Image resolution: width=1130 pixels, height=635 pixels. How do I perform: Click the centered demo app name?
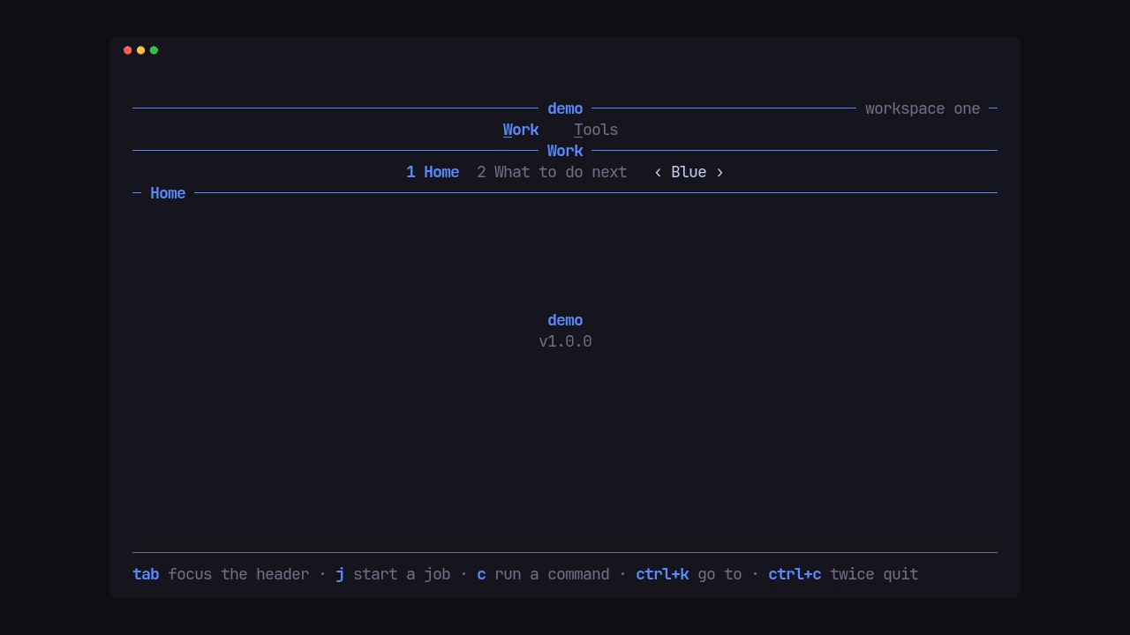(565, 320)
